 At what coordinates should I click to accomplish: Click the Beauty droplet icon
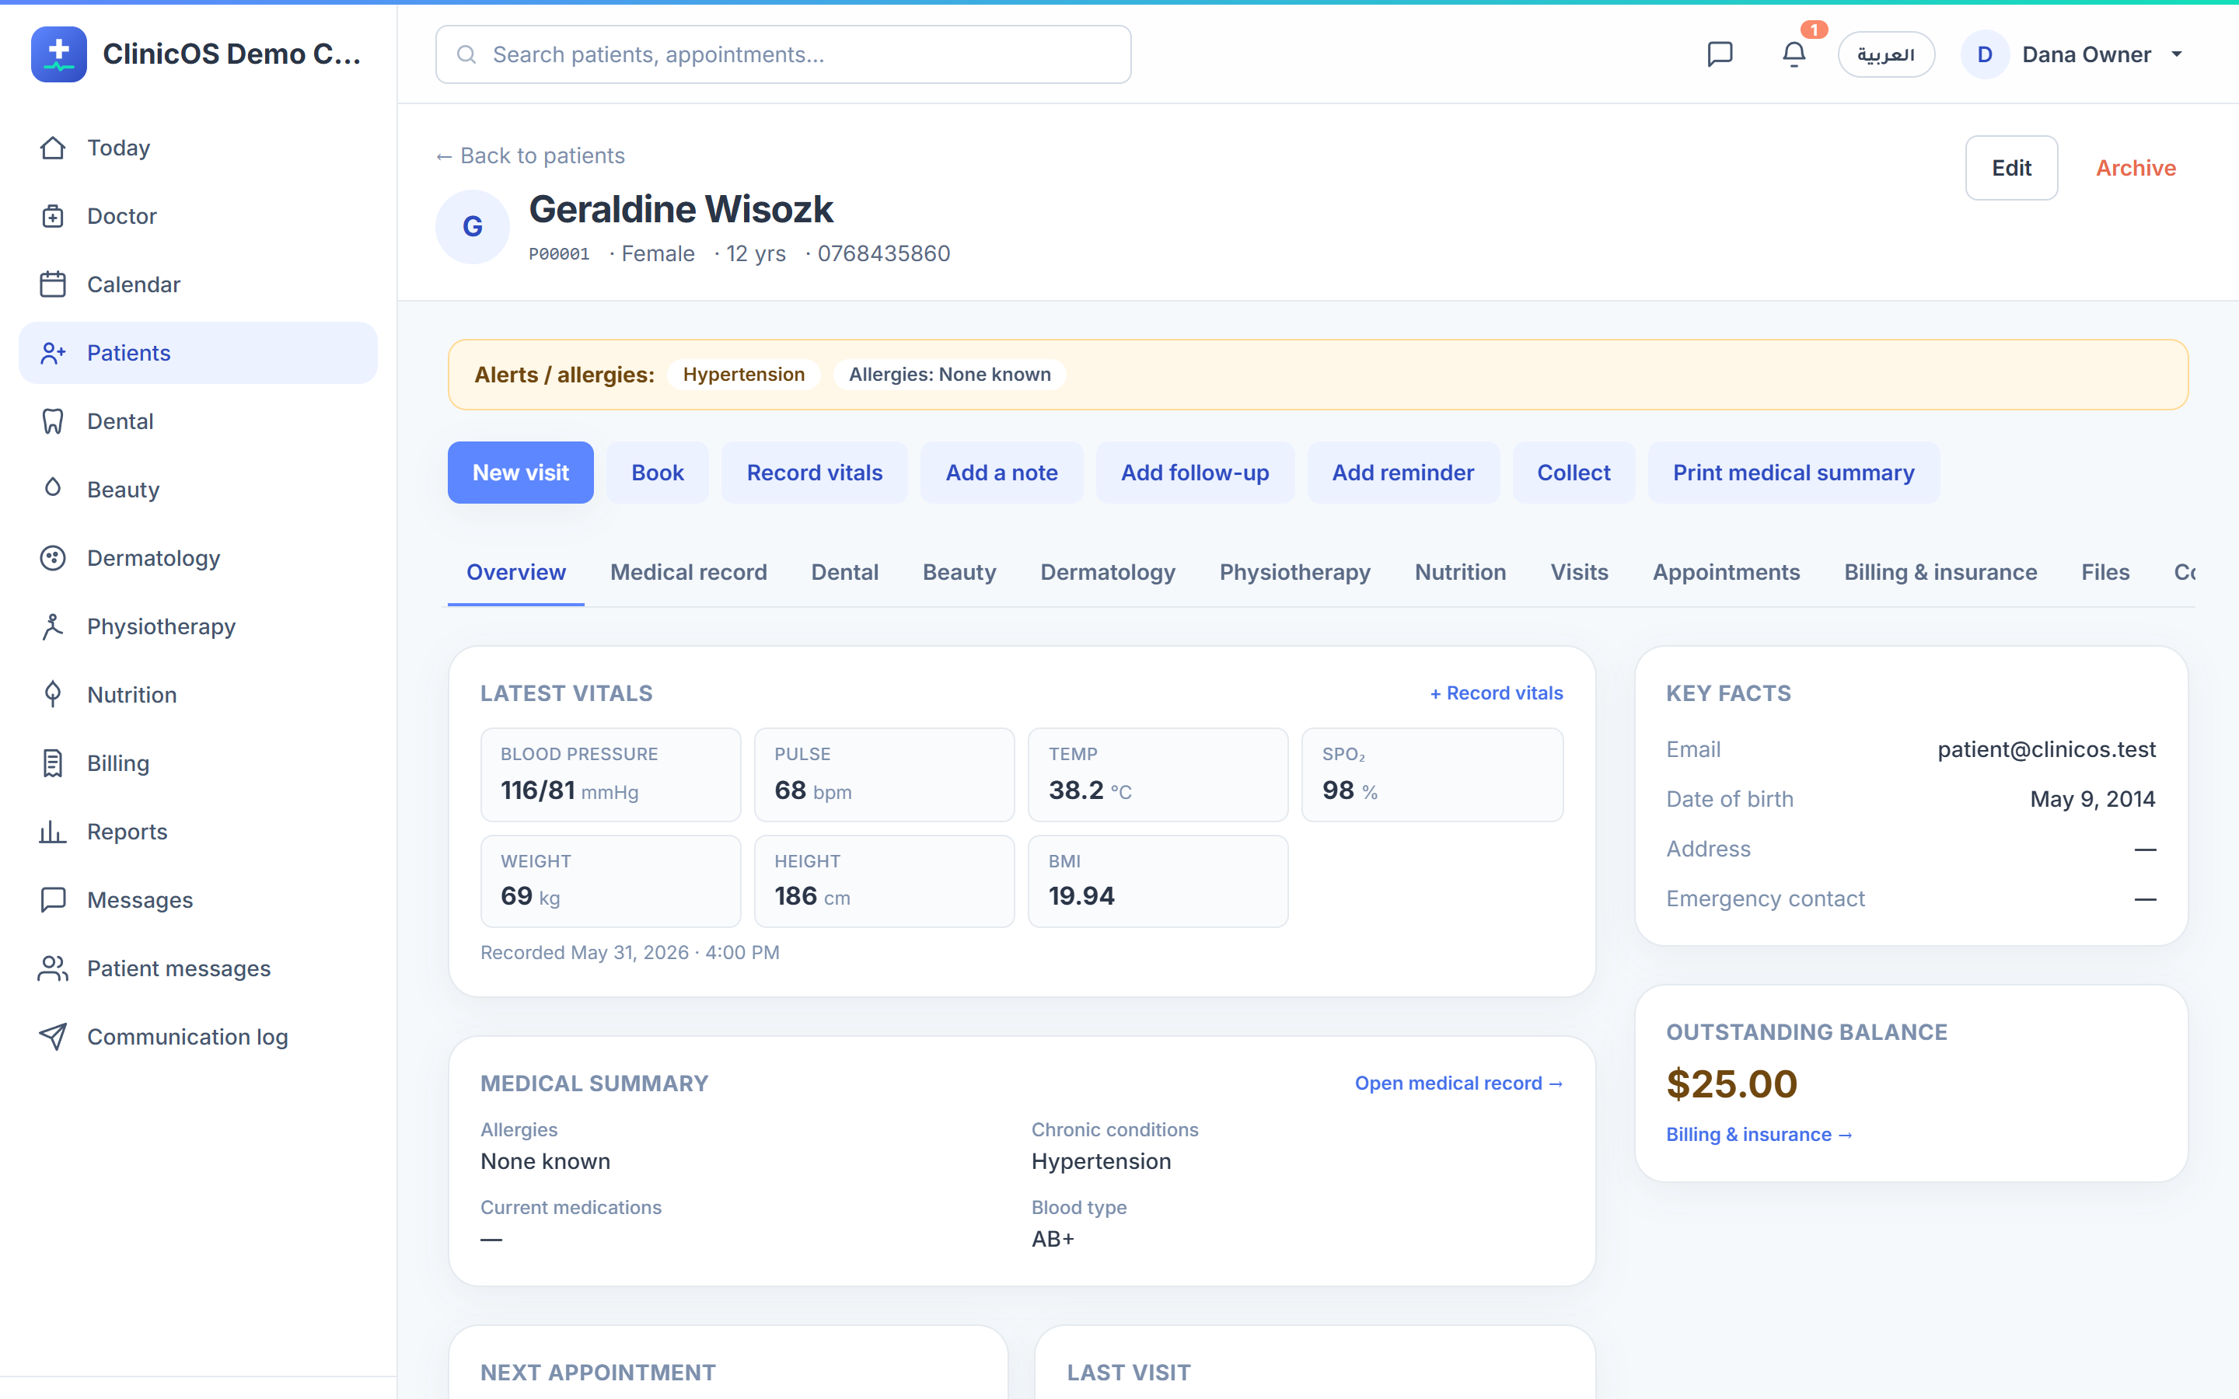click(53, 487)
